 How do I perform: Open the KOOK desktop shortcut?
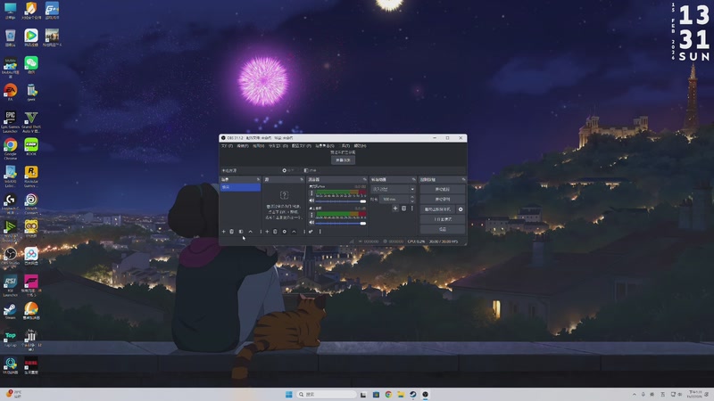point(31,147)
